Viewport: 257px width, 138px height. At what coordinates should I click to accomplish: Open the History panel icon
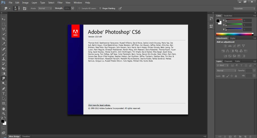click(211, 18)
